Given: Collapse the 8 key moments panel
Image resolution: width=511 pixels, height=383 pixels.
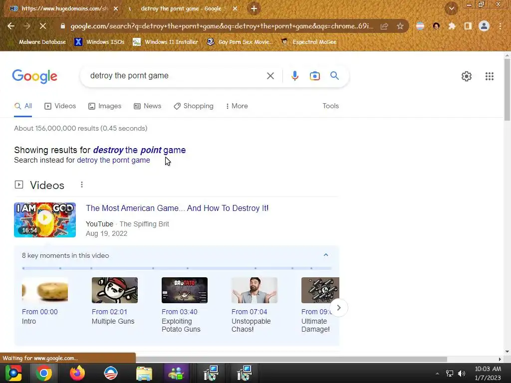Looking at the screenshot, I should [x=325, y=255].
